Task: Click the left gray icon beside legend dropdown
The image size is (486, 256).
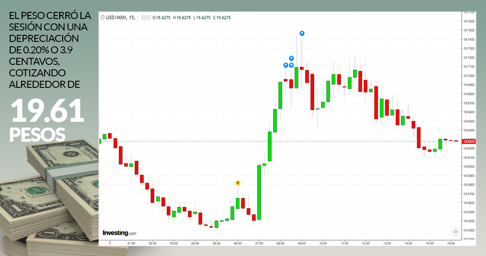Action: pyautogui.click(x=144, y=18)
